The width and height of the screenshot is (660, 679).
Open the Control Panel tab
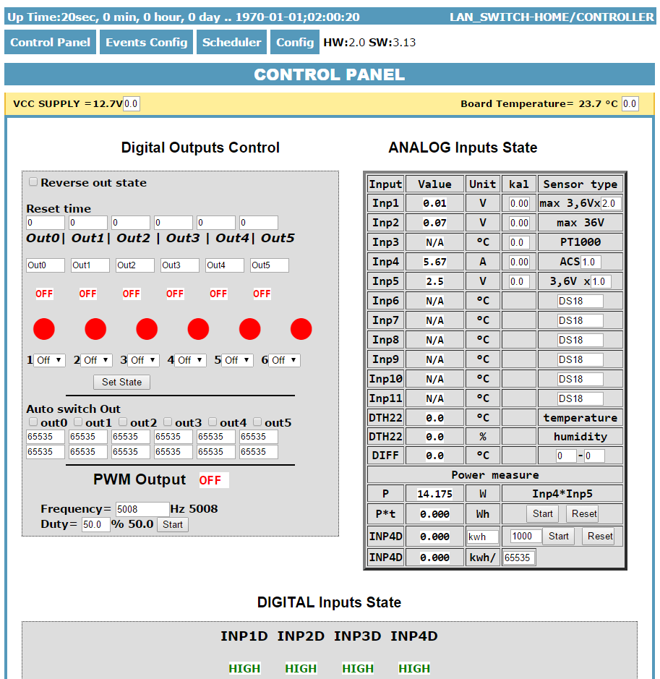pos(50,42)
